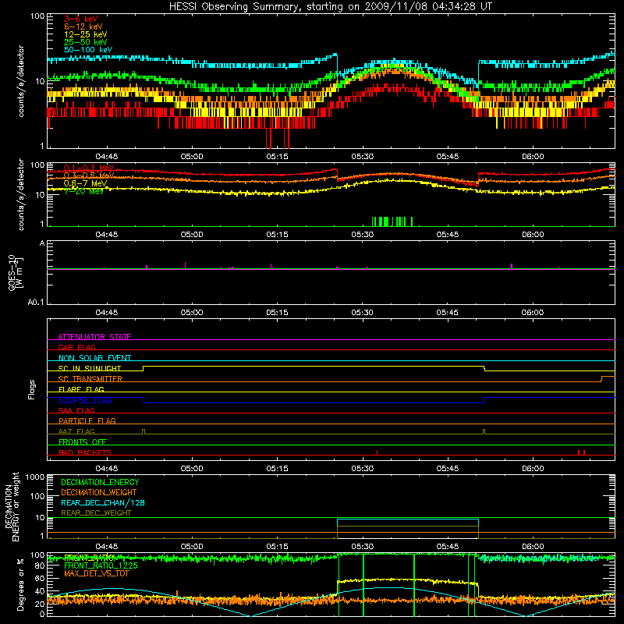
Task: Click the 12-25 keV legend entry
Action: coord(86,34)
